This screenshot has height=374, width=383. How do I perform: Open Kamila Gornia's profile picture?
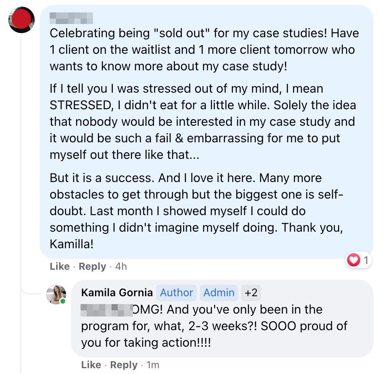(x=56, y=294)
